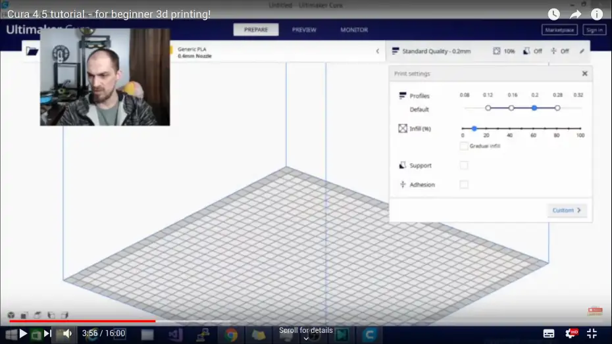This screenshot has height=344, width=612.
Task: Click the 3:56 / 16:00 time display
Action: [x=103, y=333]
